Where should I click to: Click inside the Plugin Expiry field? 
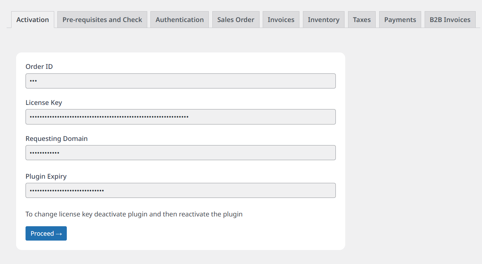click(x=180, y=190)
